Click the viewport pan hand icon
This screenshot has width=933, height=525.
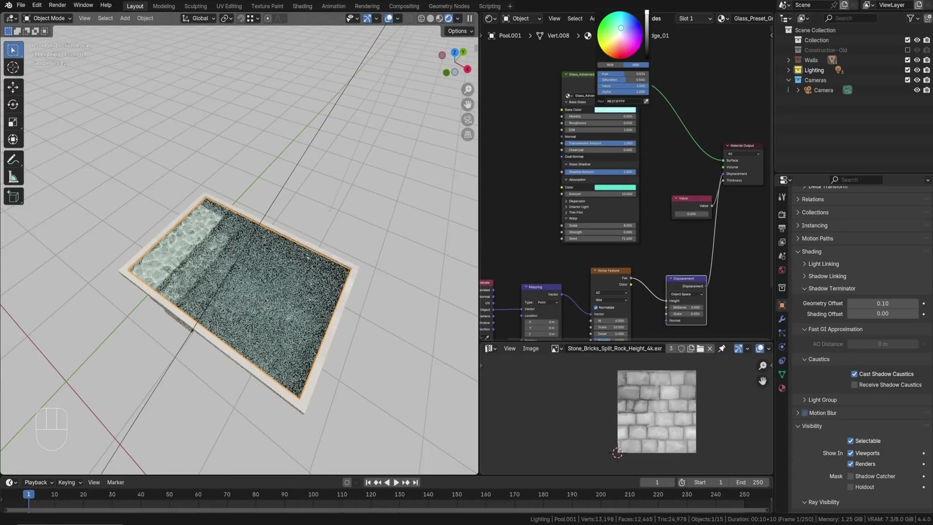point(467,105)
